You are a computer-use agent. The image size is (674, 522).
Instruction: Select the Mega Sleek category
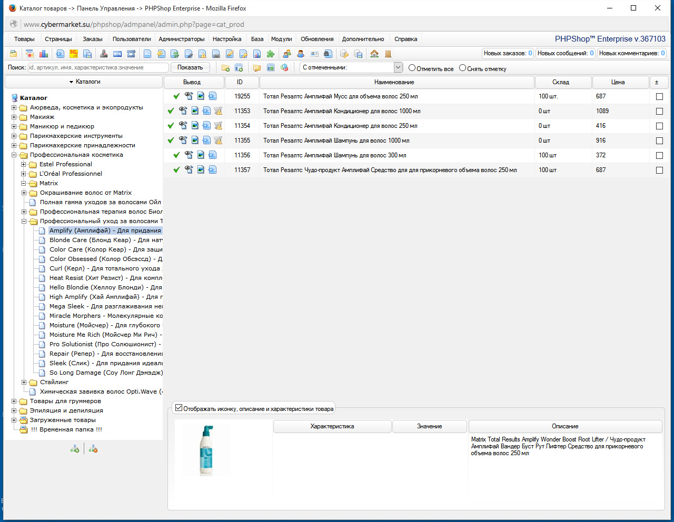(x=105, y=306)
